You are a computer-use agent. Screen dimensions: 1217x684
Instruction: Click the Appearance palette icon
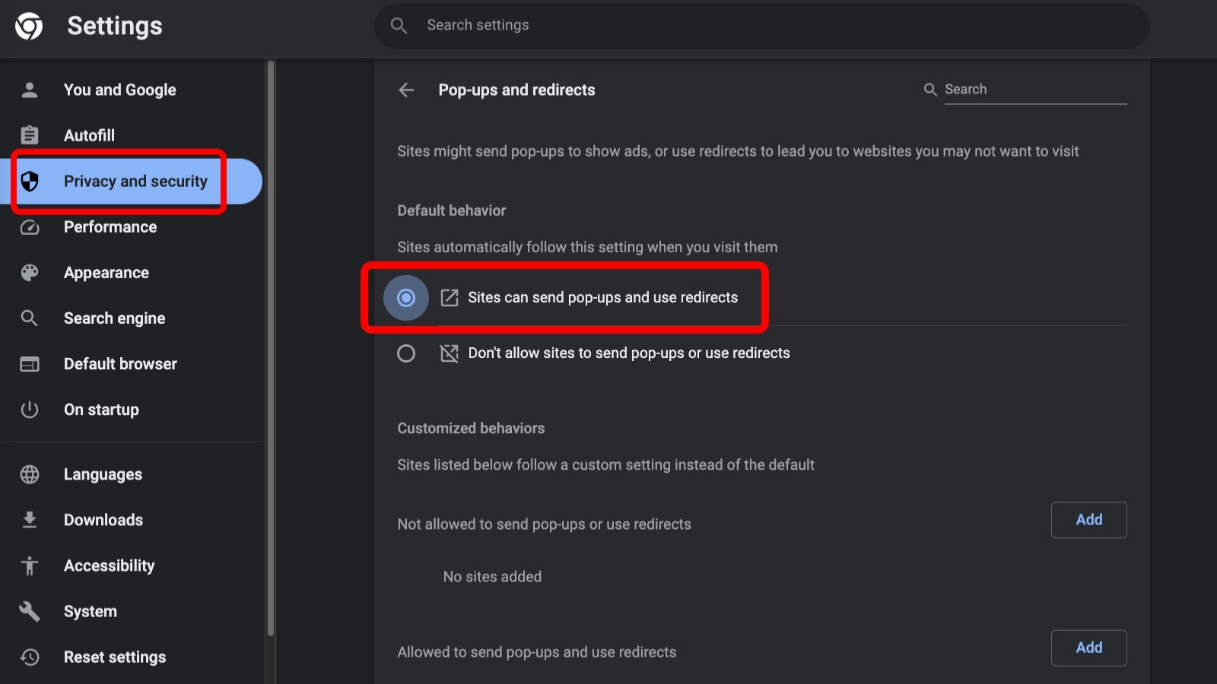click(x=30, y=272)
